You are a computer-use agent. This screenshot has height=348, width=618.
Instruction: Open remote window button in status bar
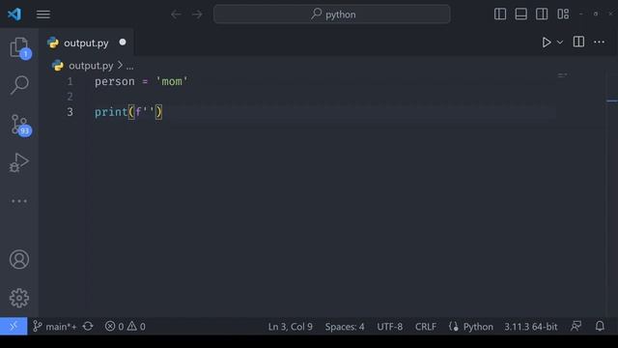pos(14,327)
